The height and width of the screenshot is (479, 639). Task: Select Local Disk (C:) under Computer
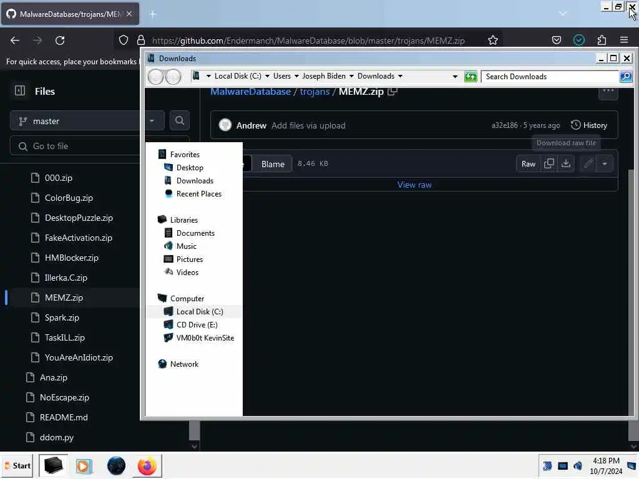click(x=200, y=312)
